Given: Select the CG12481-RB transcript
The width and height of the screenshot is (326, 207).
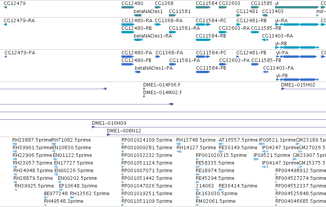Looking at the screenshot, I should coord(239,24).
